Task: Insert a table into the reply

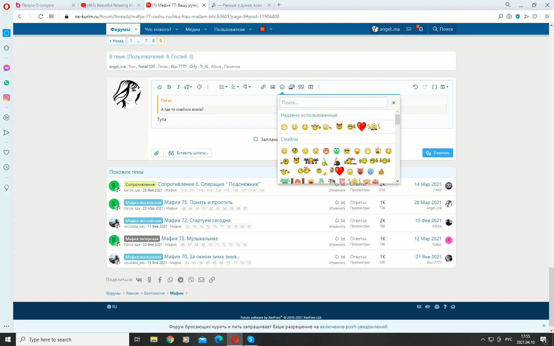Action: coord(311,87)
